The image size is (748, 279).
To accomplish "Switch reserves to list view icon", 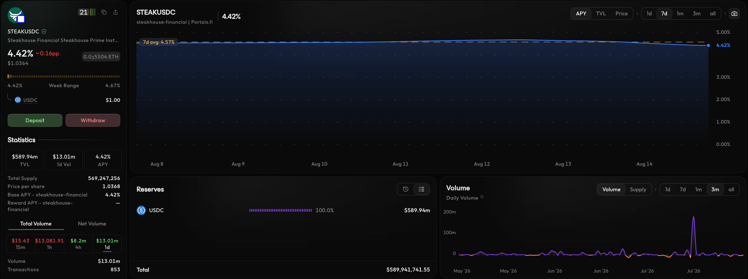I will pyautogui.click(x=421, y=189).
